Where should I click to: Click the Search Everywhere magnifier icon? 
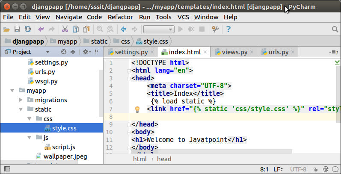coord(334,29)
